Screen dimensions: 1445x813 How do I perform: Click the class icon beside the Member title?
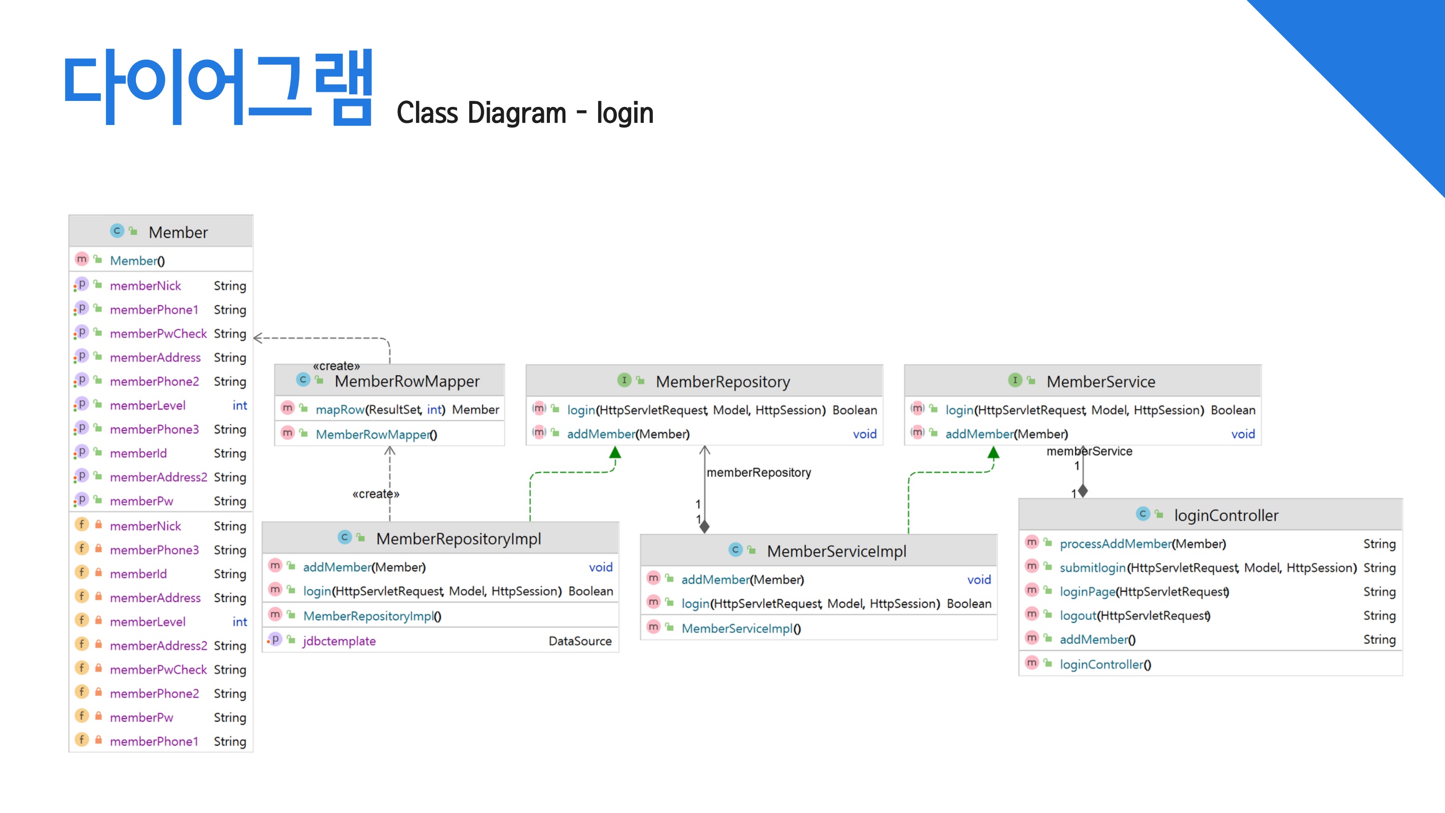[x=117, y=231]
